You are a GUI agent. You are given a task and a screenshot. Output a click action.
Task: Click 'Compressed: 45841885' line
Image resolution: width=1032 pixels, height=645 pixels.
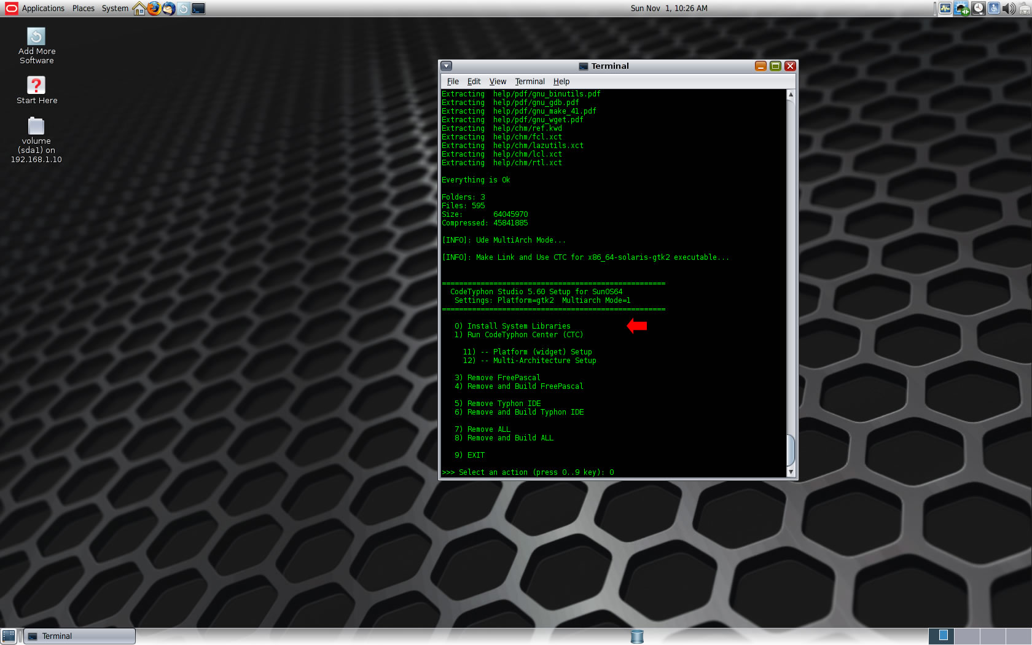pos(485,223)
